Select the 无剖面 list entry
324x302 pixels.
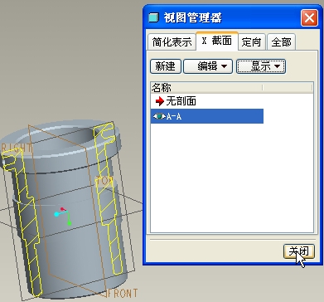[x=181, y=101]
